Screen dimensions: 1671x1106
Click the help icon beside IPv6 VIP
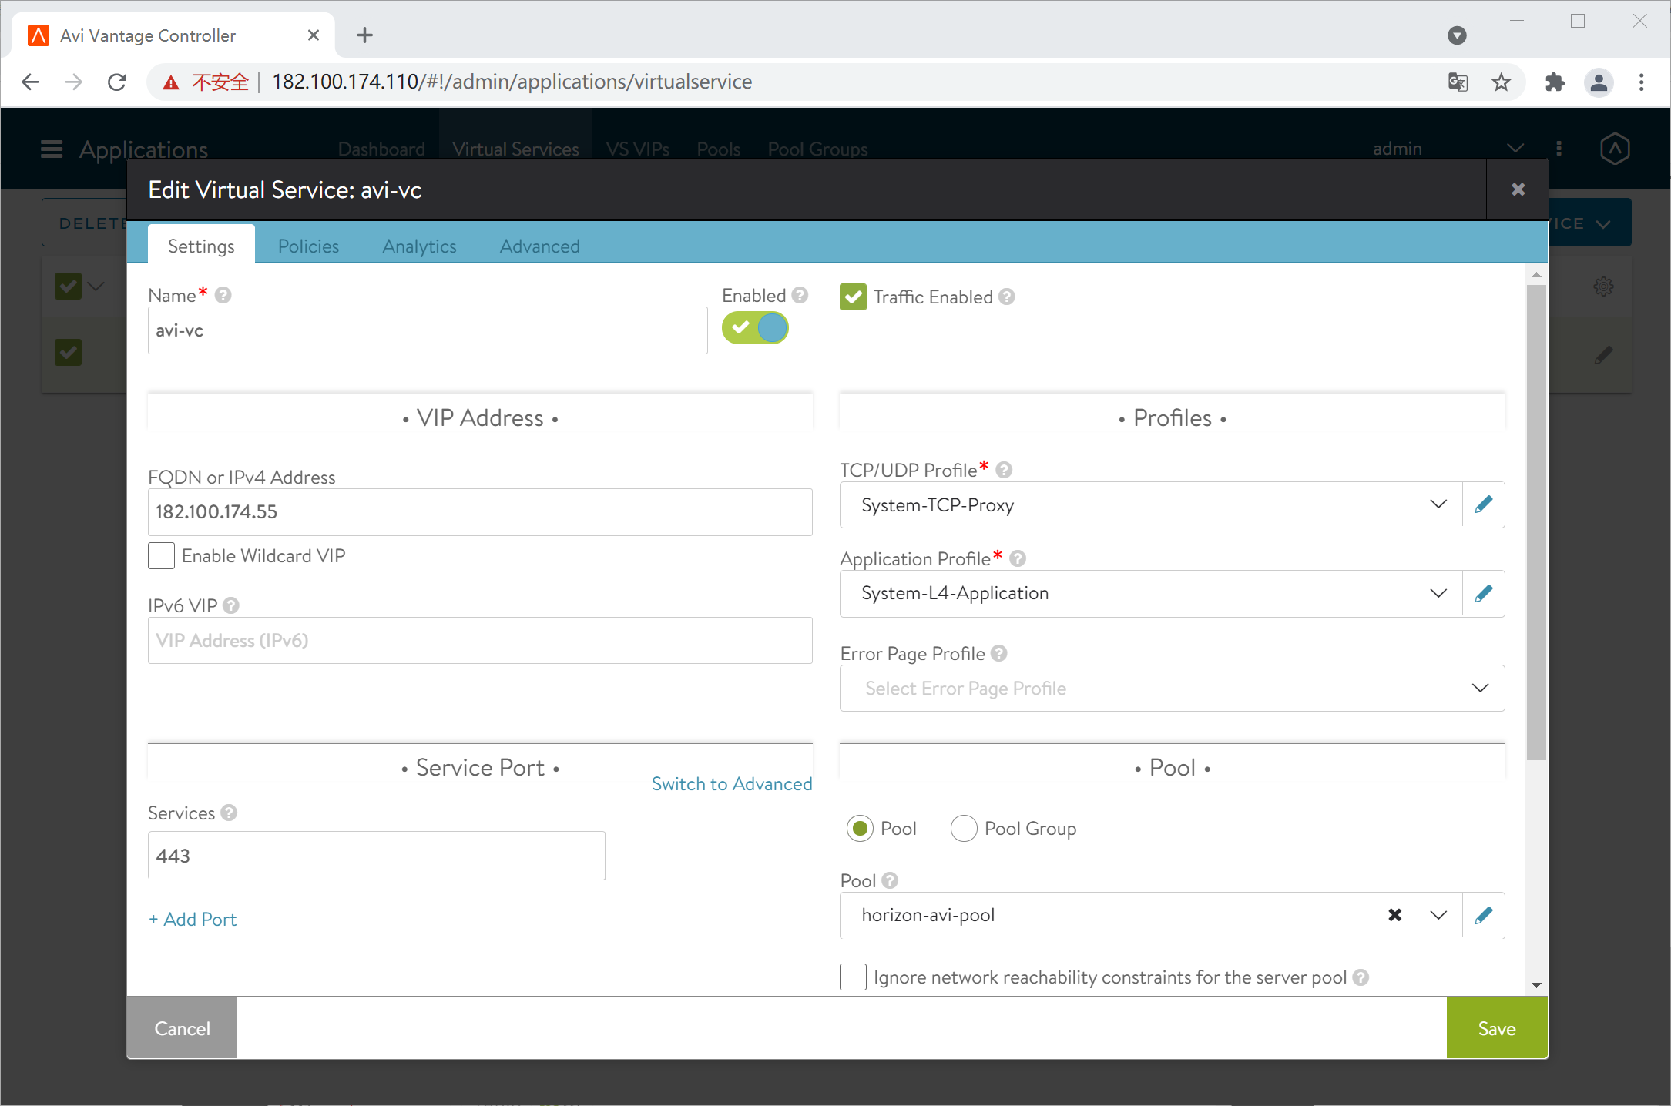tap(231, 605)
